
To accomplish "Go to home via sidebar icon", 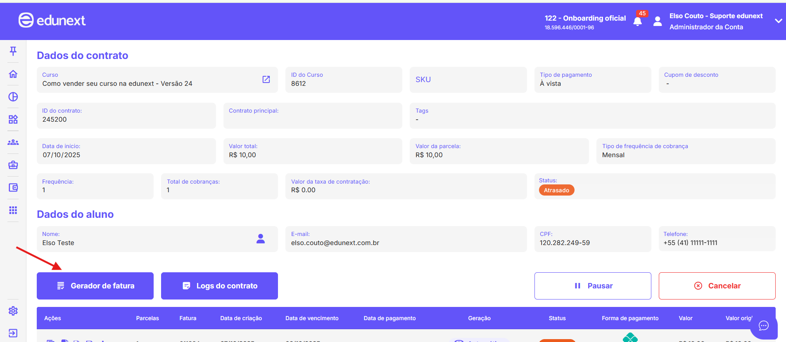I will tap(13, 74).
